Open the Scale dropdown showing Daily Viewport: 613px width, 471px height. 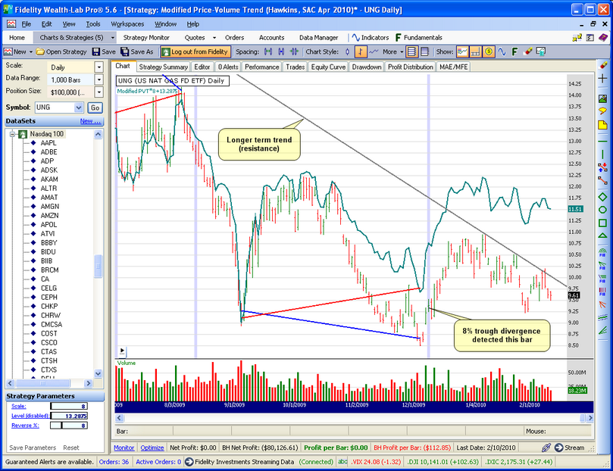(99, 67)
